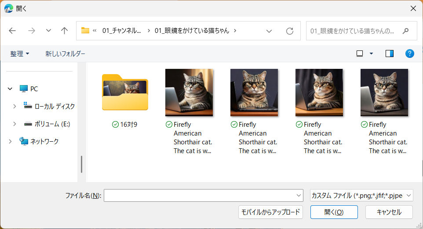The image size is (423, 229).
Task: Select the second Firefly cat image thumbnail
Action: pos(254,93)
